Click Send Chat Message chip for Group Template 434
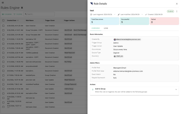This screenshot has width=181, height=114. [x=80, y=35]
